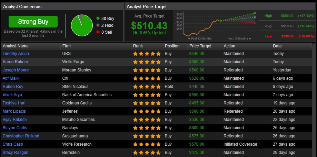Open analyst Christopher Rolland's profile
This screenshot has width=317, height=157.
[x=21, y=136]
